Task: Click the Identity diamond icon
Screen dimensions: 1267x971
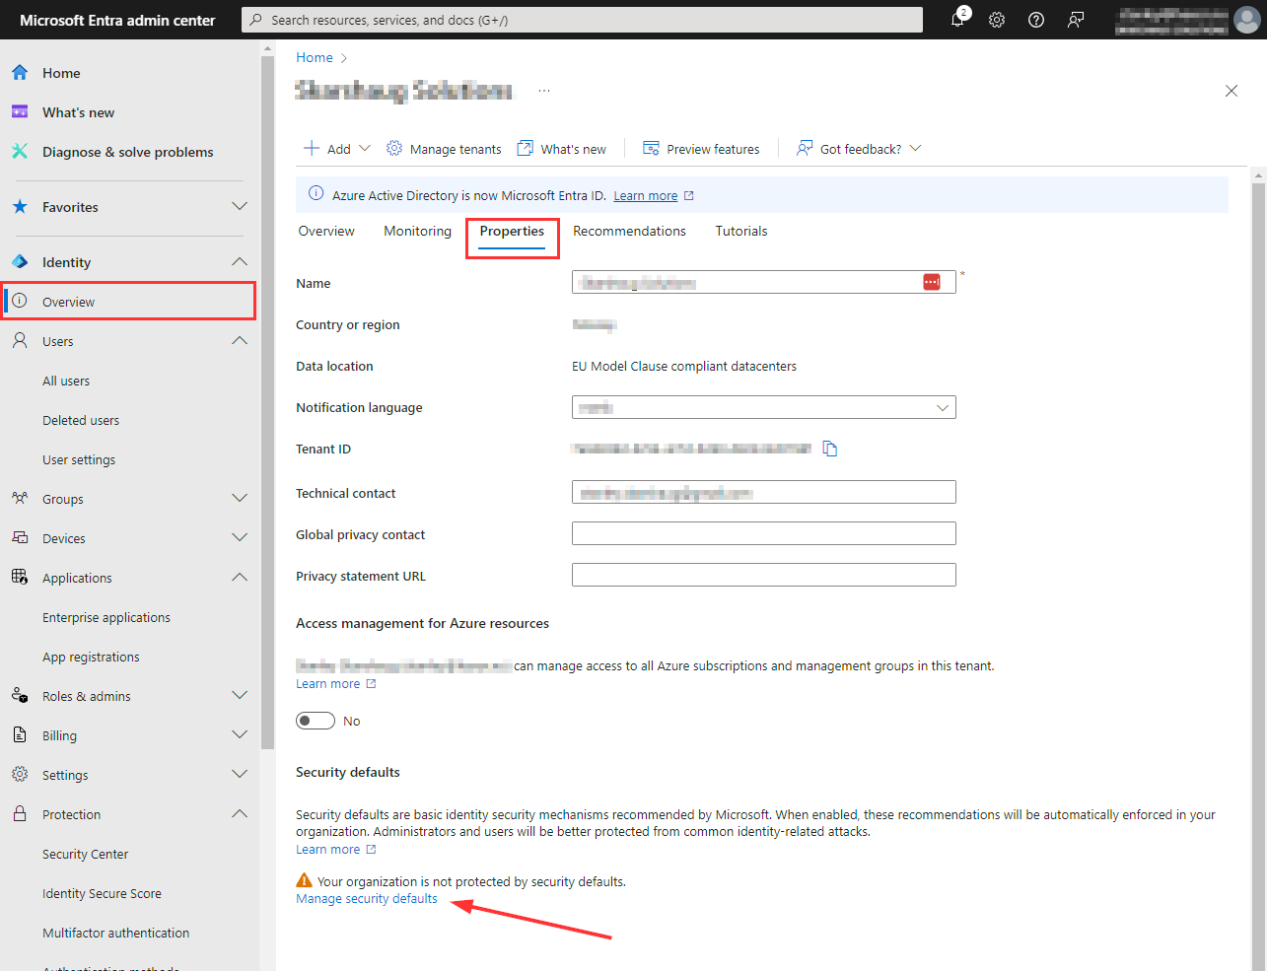Action: tap(20, 262)
